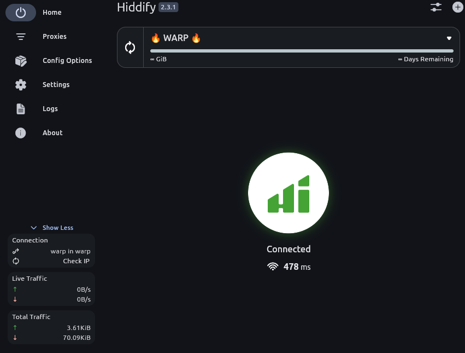Open Proxies via its filter-lines icon

pos(20,37)
